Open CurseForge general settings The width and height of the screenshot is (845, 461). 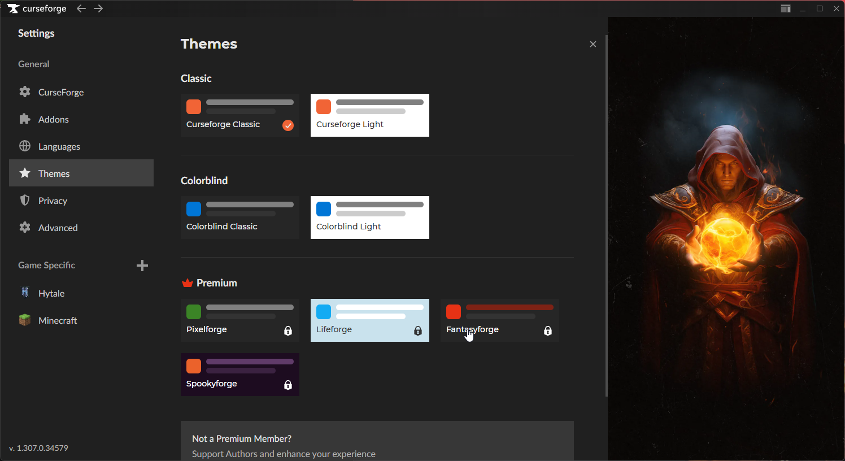tap(81, 92)
